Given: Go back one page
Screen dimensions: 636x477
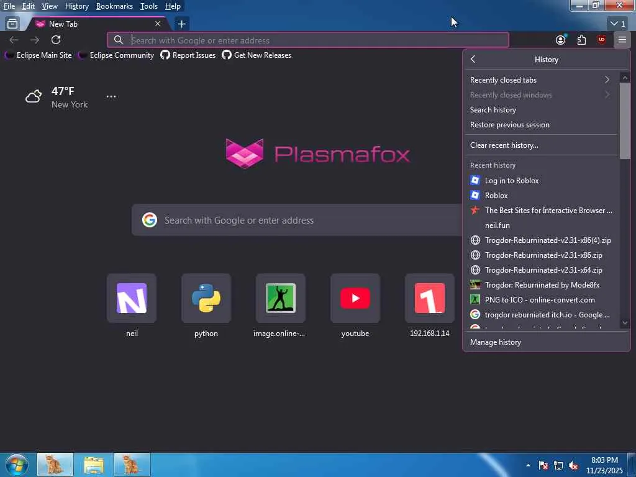Looking at the screenshot, I should click(14, 40).
